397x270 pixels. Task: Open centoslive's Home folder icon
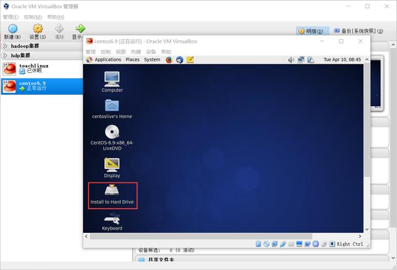point(112,109)
